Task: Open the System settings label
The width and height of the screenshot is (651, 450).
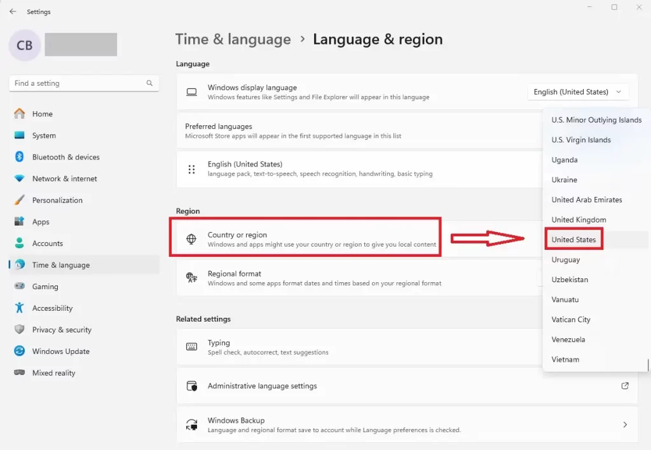Action: click(44, 135)
